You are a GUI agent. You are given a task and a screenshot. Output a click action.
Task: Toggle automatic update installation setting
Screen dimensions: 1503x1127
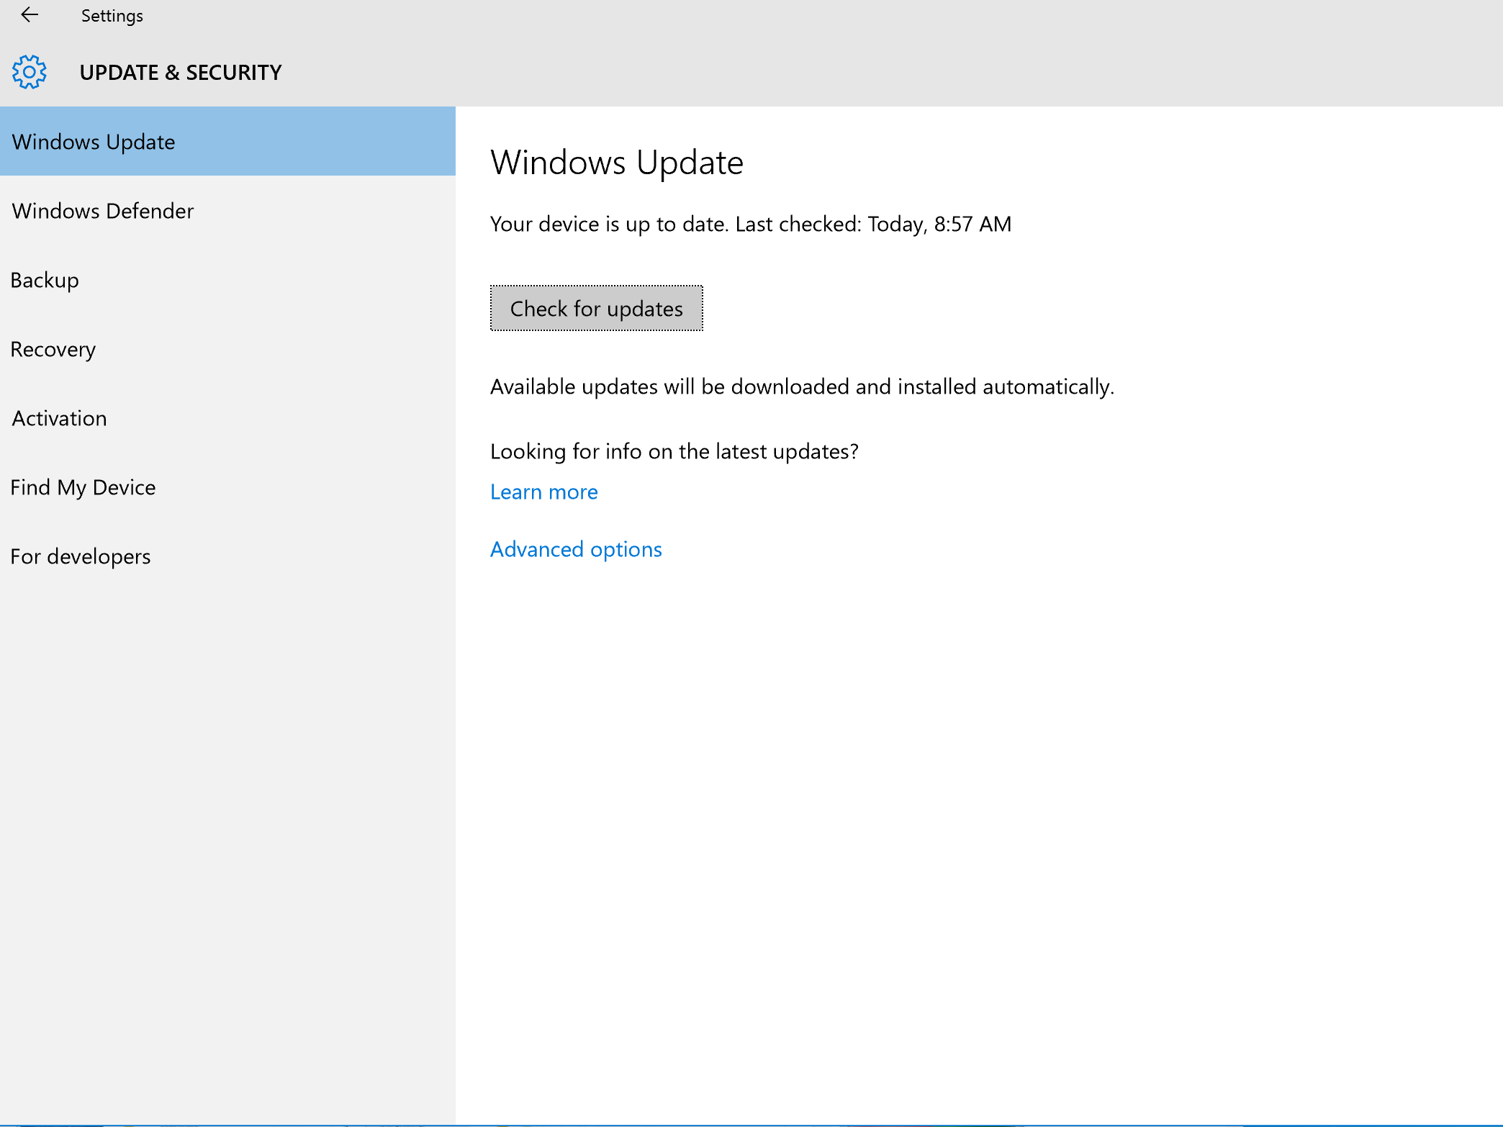(x=577, y=548)
